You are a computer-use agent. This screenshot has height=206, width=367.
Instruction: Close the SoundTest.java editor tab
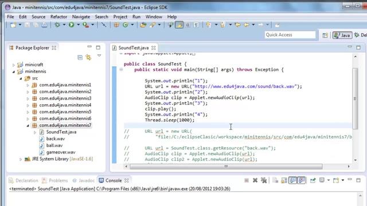point(154,48)
